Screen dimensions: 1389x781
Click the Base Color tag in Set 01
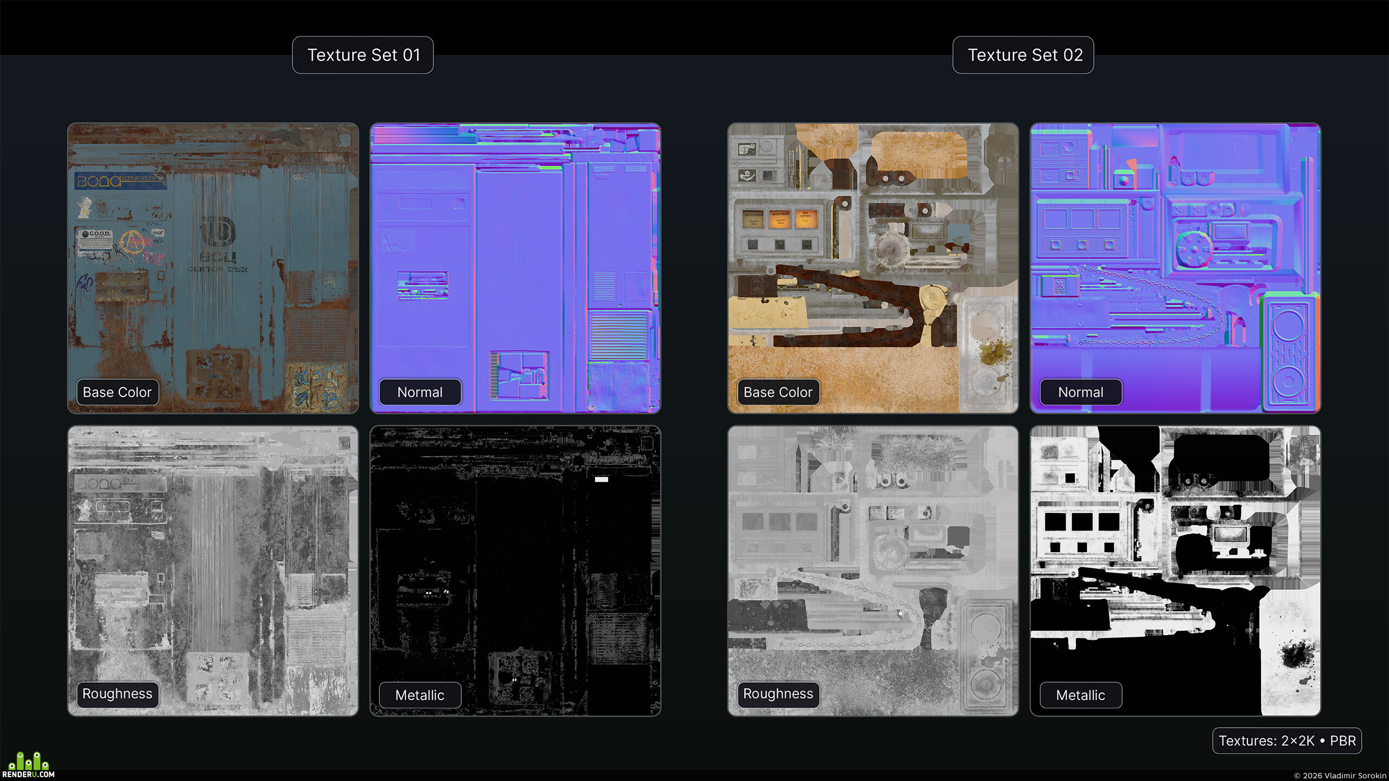[x=117, y=392]
